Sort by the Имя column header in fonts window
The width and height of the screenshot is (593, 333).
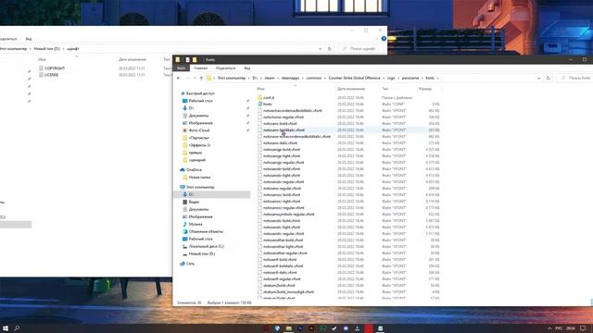click(260, 89)
